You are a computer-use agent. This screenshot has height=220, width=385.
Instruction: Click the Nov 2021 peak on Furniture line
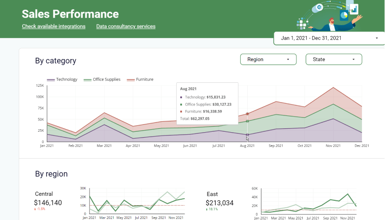point(333,87)
